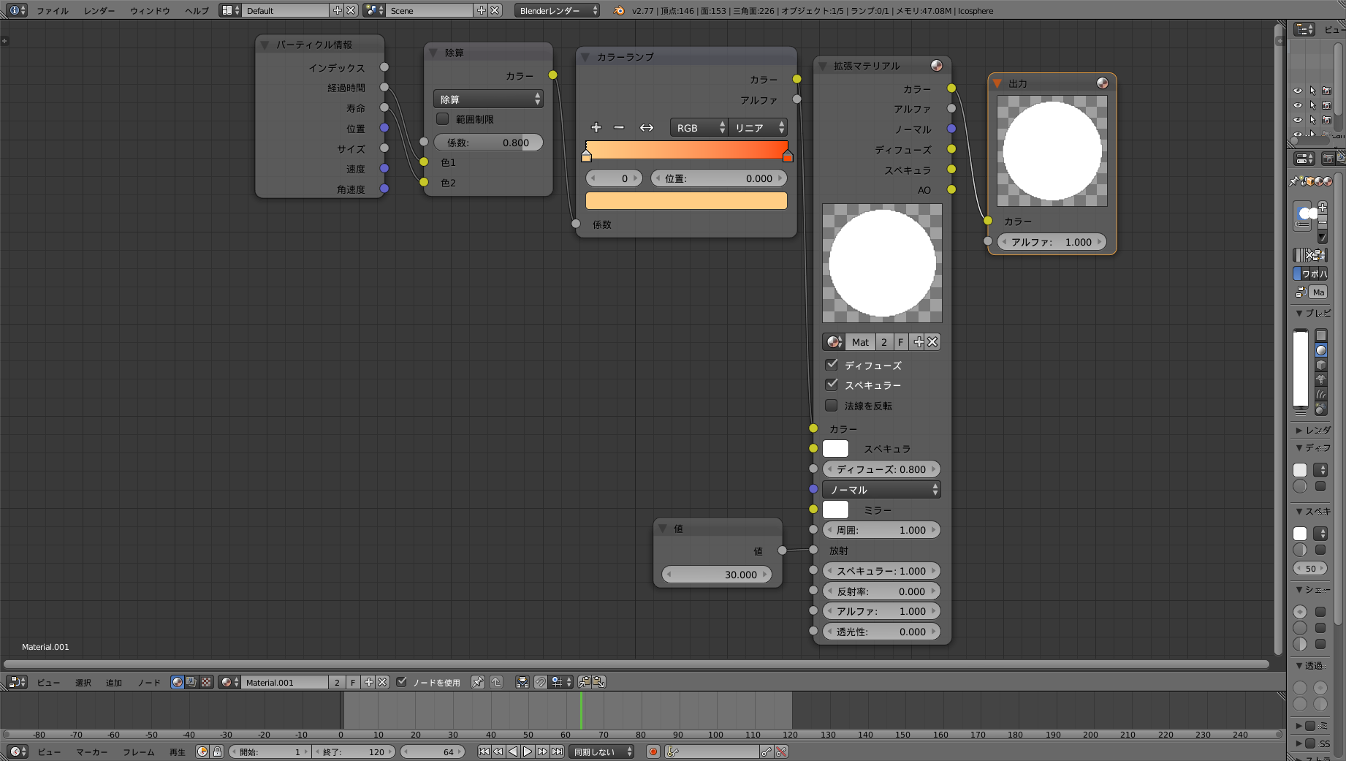Toggle first selectable cursor icon in outliner
Image resolution: width=1346 pixels, height=761 pixels.
coord(1312,91)
